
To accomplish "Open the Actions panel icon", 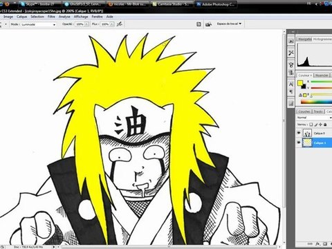I will coord(291,41).
